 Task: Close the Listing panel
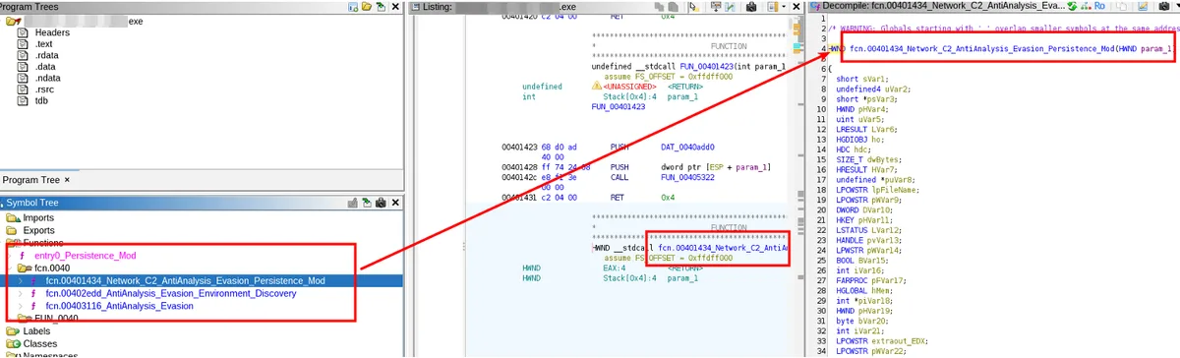point(796,7)
